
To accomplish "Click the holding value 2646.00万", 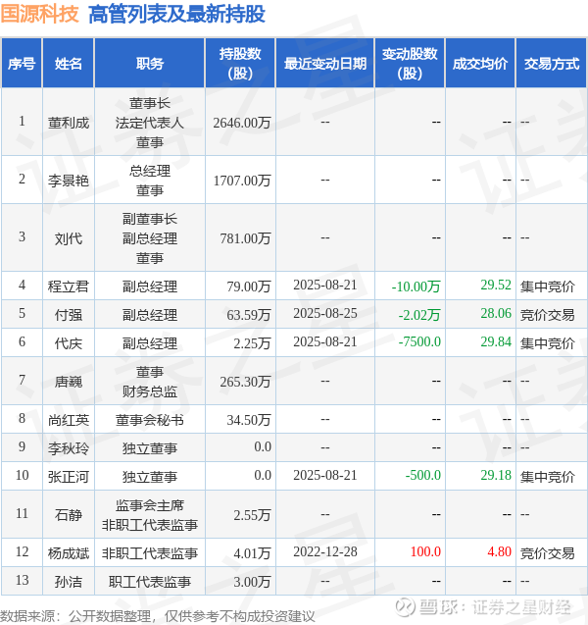I will pyautogui.click(x=242, y=123).
